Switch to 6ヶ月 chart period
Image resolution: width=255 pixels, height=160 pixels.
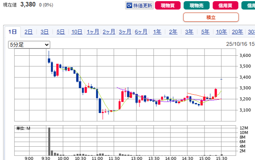(x=141, y=32)
